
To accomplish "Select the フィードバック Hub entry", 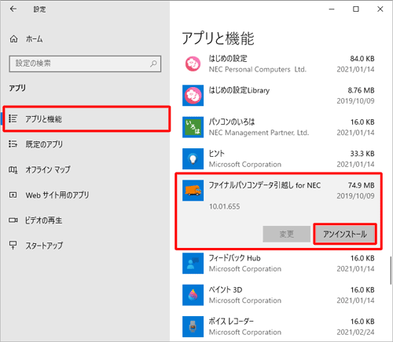I will point(279,264).
